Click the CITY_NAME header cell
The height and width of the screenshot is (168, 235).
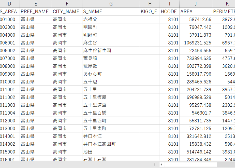[x=67, y=11]
